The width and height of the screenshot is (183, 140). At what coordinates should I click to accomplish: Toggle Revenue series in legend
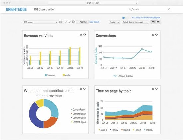(50, 75)
